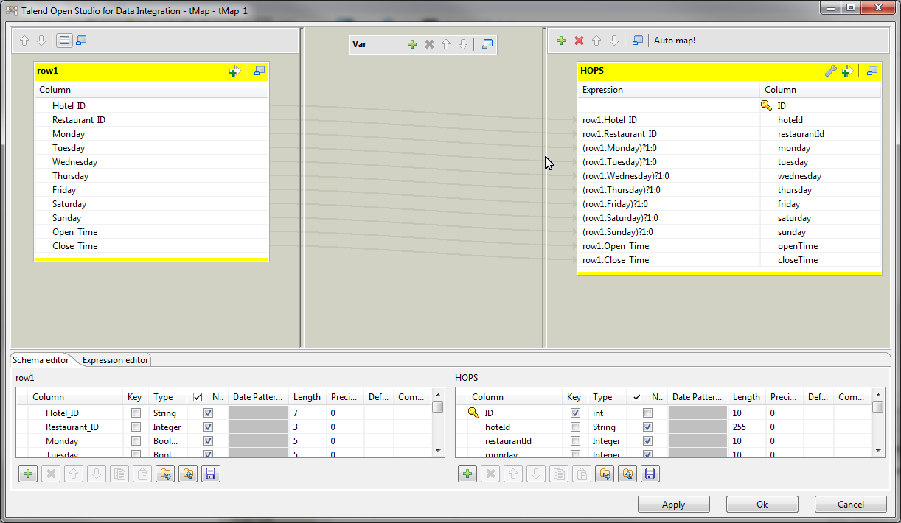Viewport: 901px width, 523px height.
Task: Save the row1 schema with the disk icon
Action: [211, 474]
